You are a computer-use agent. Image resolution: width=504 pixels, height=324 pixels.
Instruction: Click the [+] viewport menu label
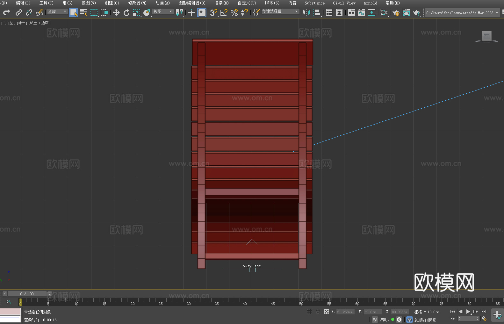tap(4, 23)
